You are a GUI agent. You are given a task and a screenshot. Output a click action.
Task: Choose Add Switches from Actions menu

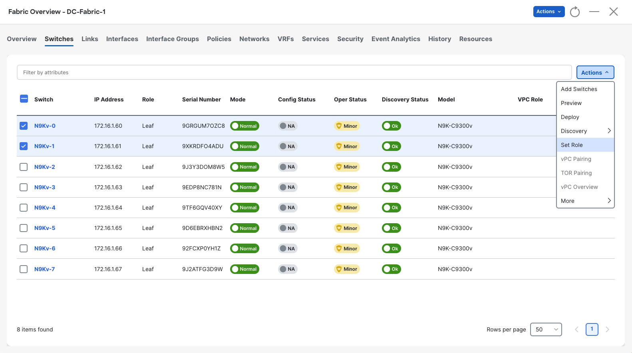pyautogui.click(x=585, y=89)
